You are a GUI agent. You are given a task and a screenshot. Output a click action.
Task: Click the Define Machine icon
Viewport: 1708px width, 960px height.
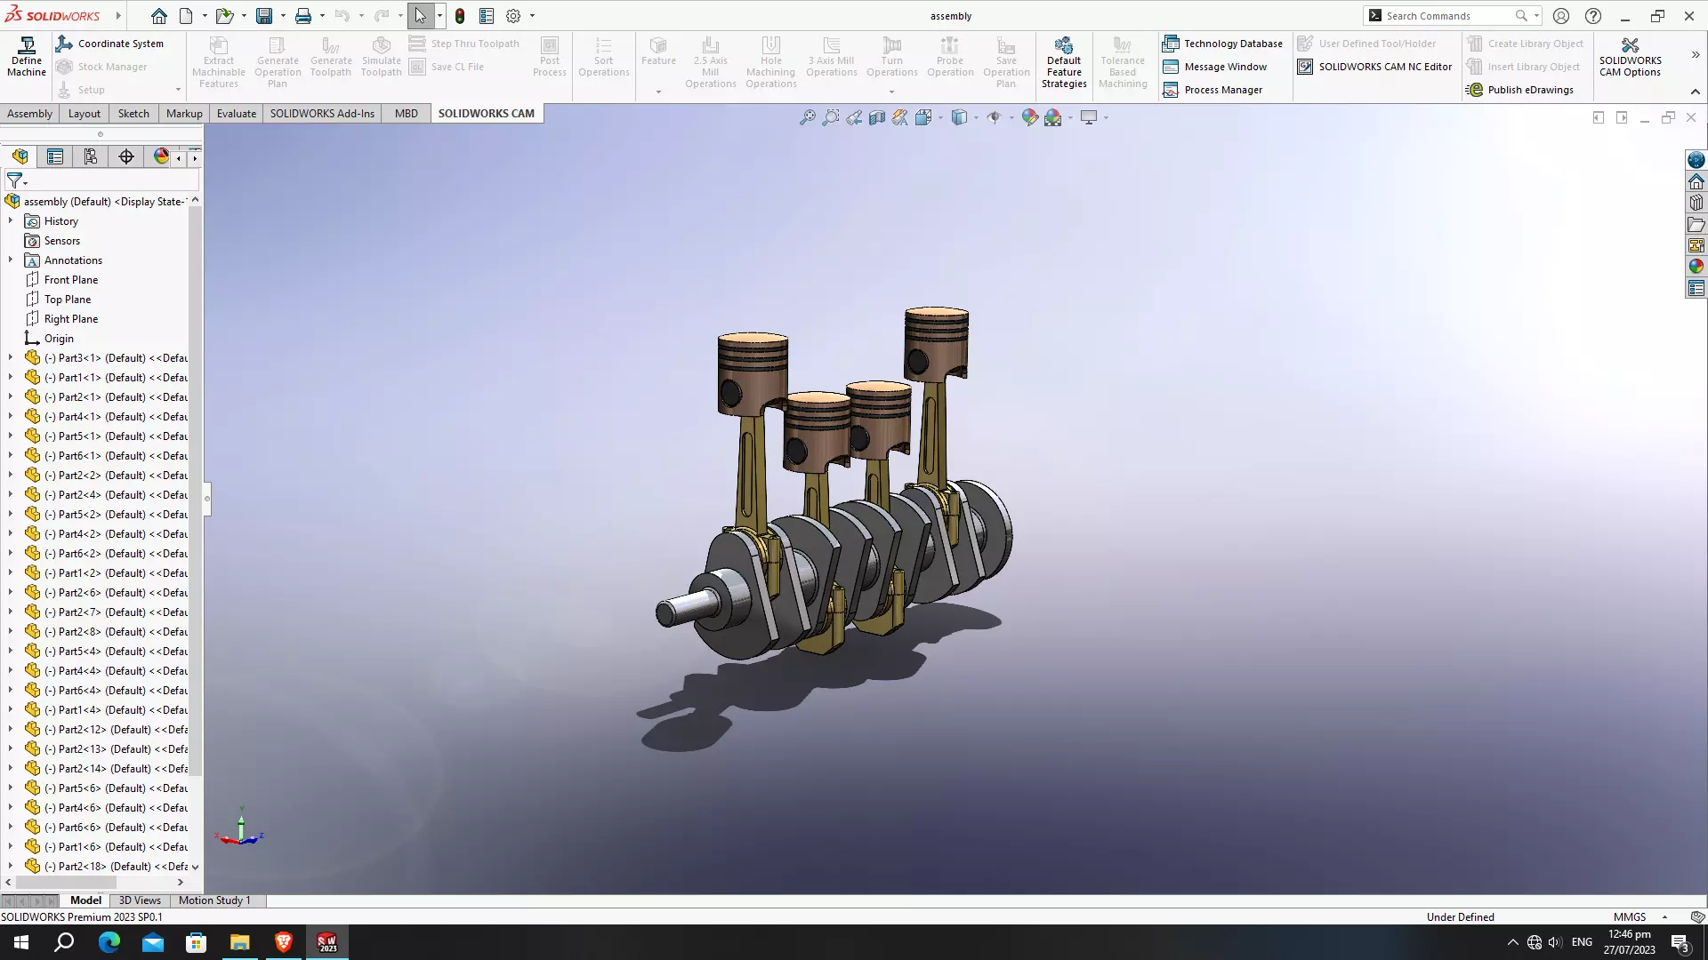[27, 57]
